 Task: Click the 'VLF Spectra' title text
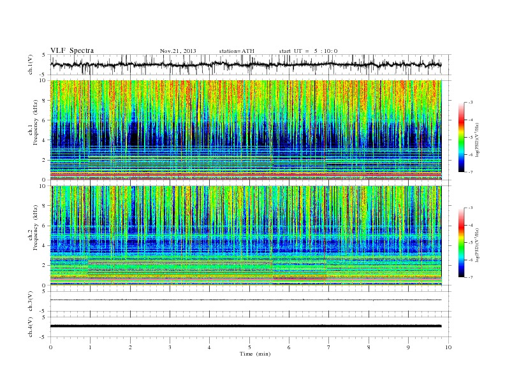click(x=72, y=50)
